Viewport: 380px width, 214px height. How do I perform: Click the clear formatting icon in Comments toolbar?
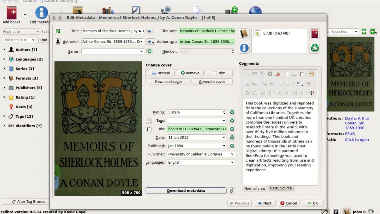(278, 74)
